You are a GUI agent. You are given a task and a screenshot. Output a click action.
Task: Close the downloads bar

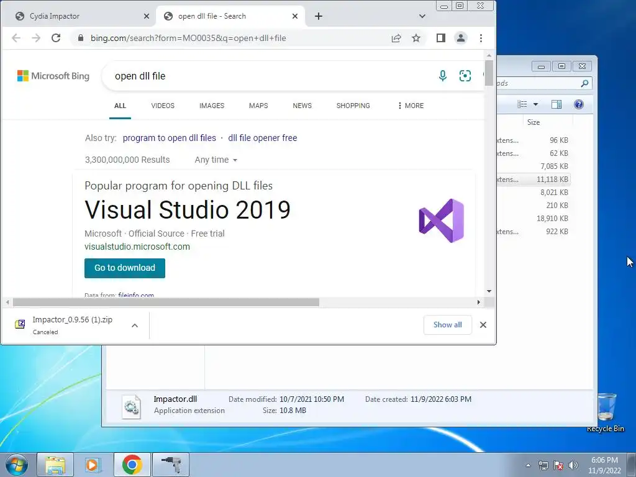483,325
